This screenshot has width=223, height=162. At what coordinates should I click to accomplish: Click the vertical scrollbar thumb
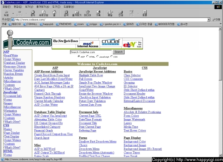(220, 55)
